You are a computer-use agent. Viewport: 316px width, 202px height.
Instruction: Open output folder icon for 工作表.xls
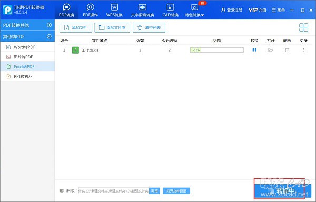[x=271, y=50]
